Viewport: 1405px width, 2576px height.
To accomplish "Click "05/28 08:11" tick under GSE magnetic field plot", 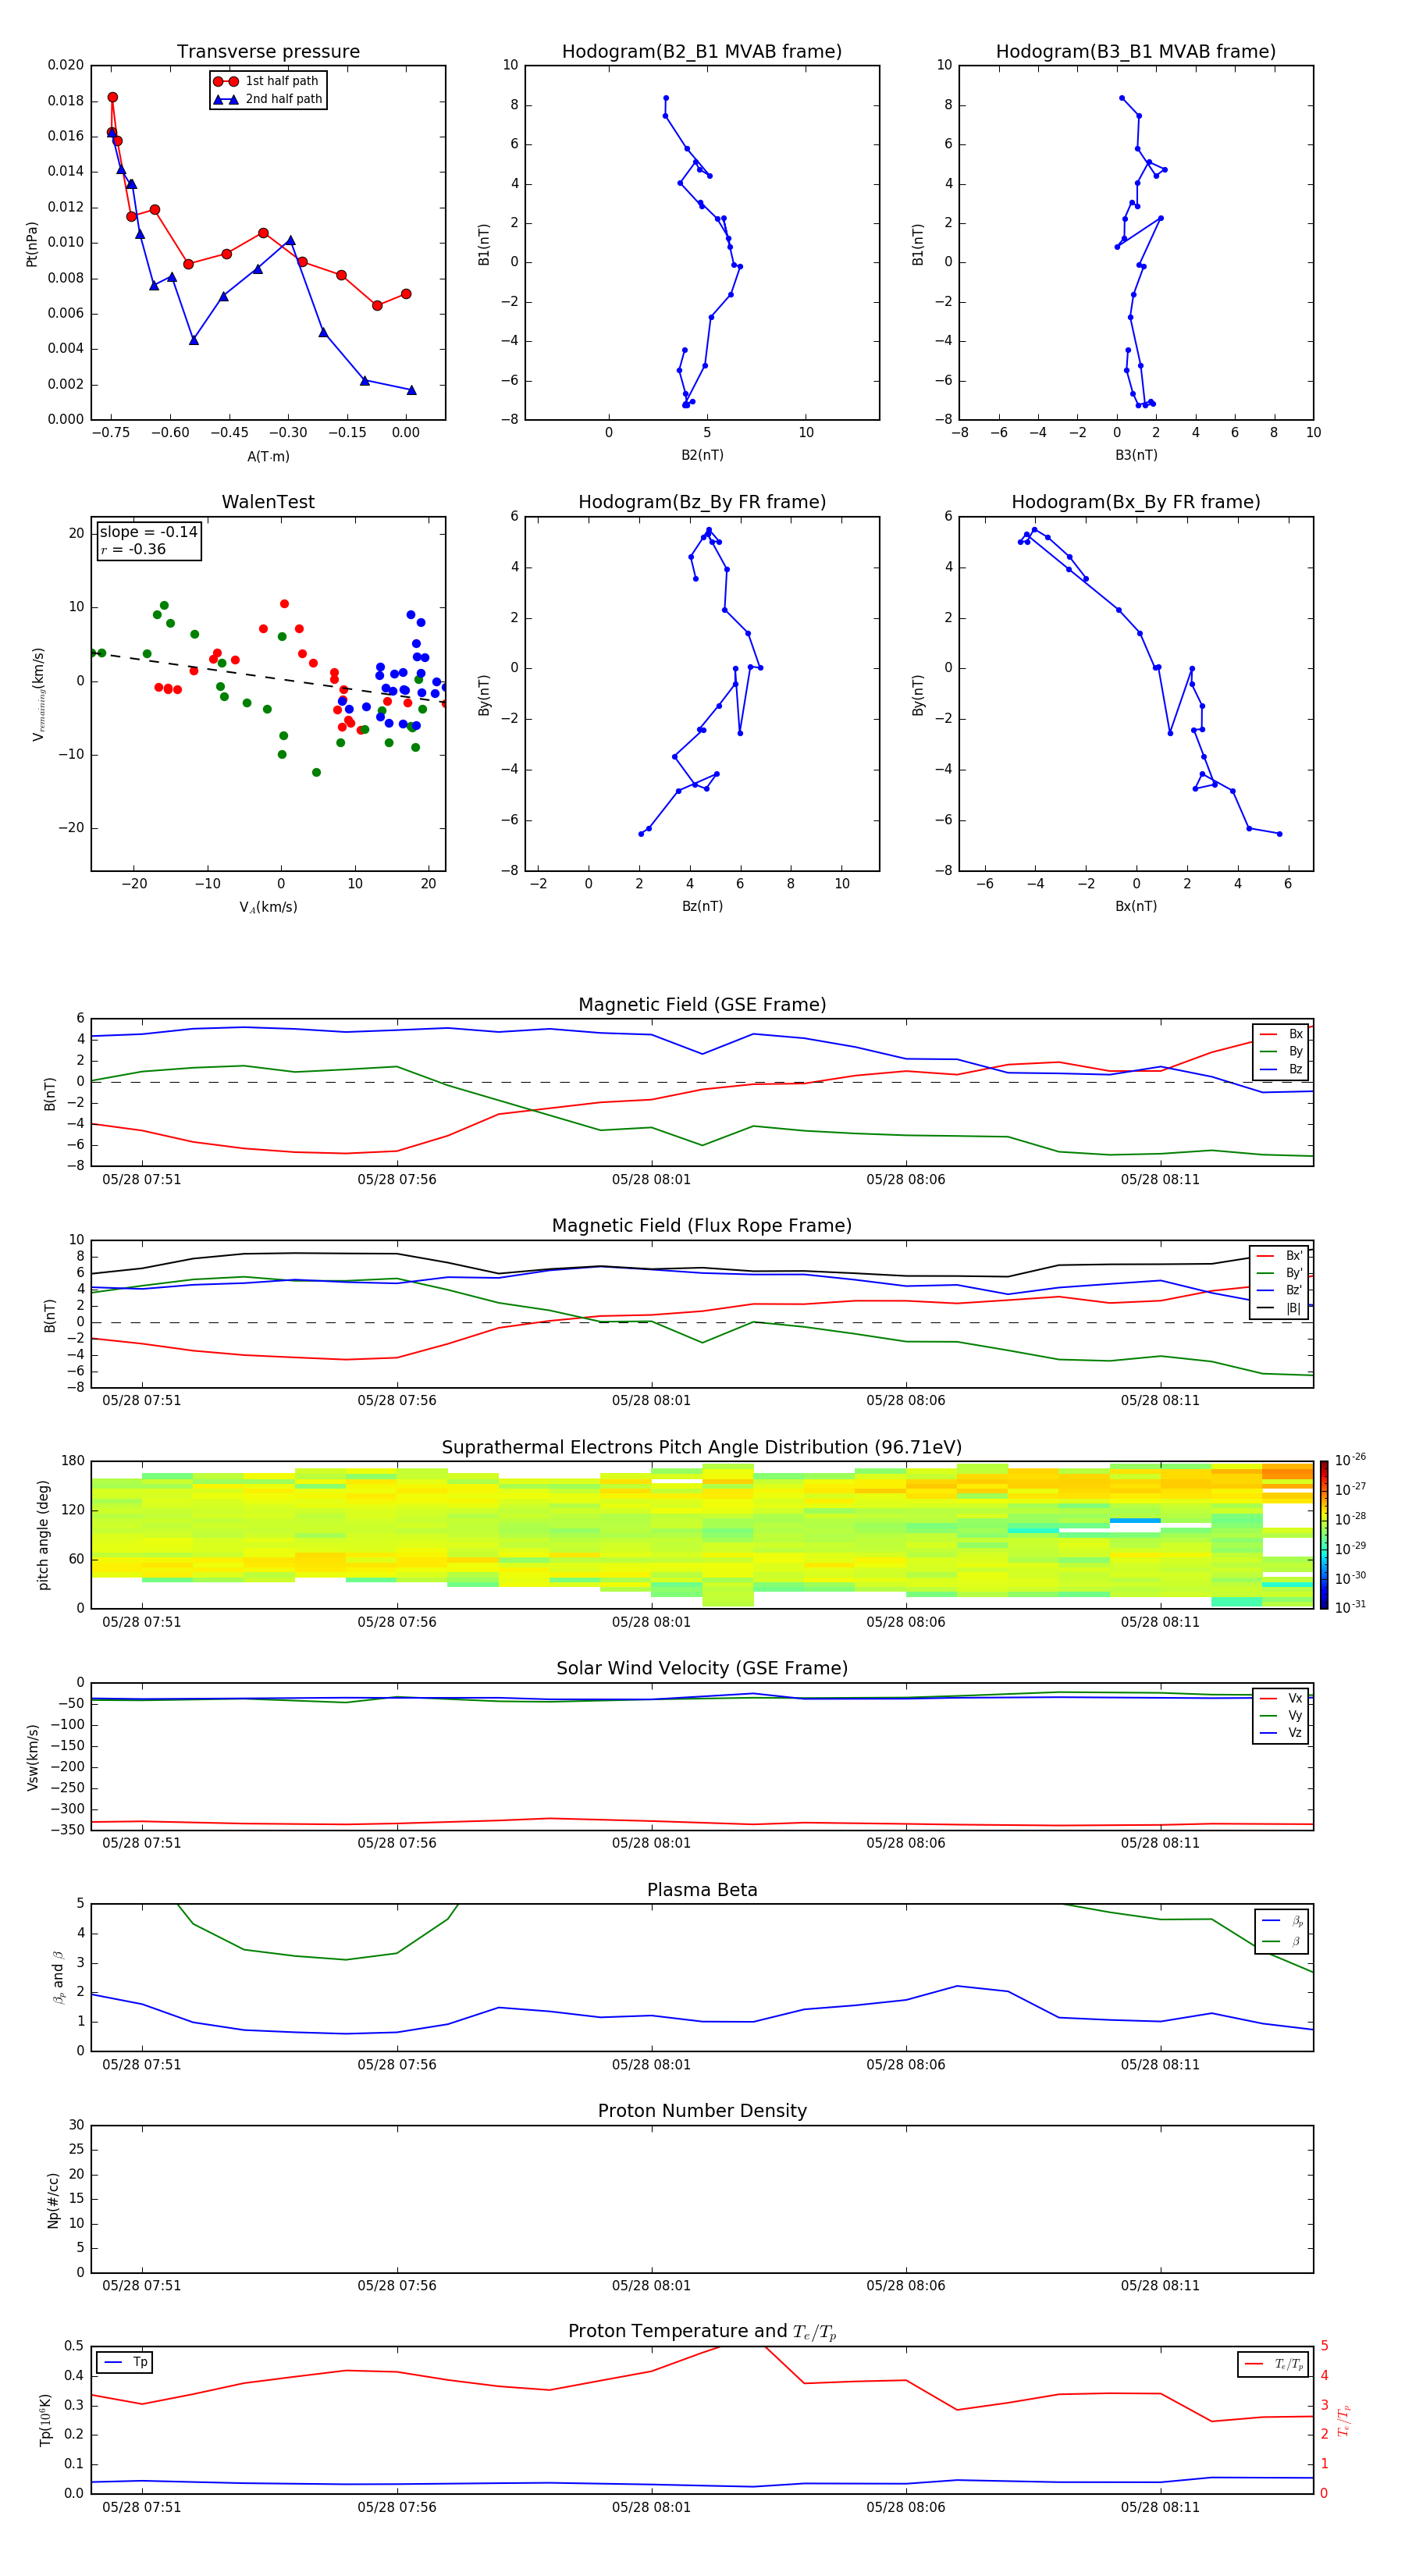I will (x=1160, y=1180).
